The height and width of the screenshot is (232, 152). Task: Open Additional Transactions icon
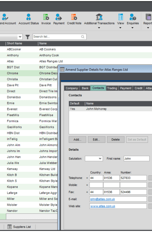point(99,17)
